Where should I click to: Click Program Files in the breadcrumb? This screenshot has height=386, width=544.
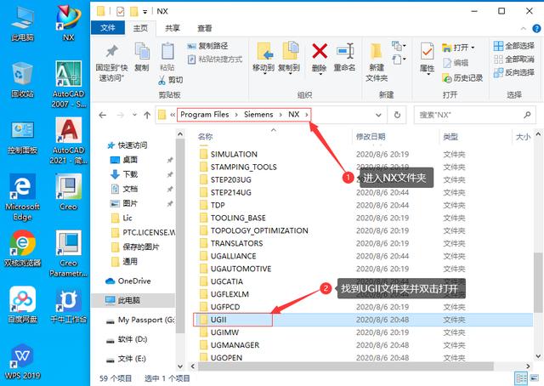coord(205,115)
